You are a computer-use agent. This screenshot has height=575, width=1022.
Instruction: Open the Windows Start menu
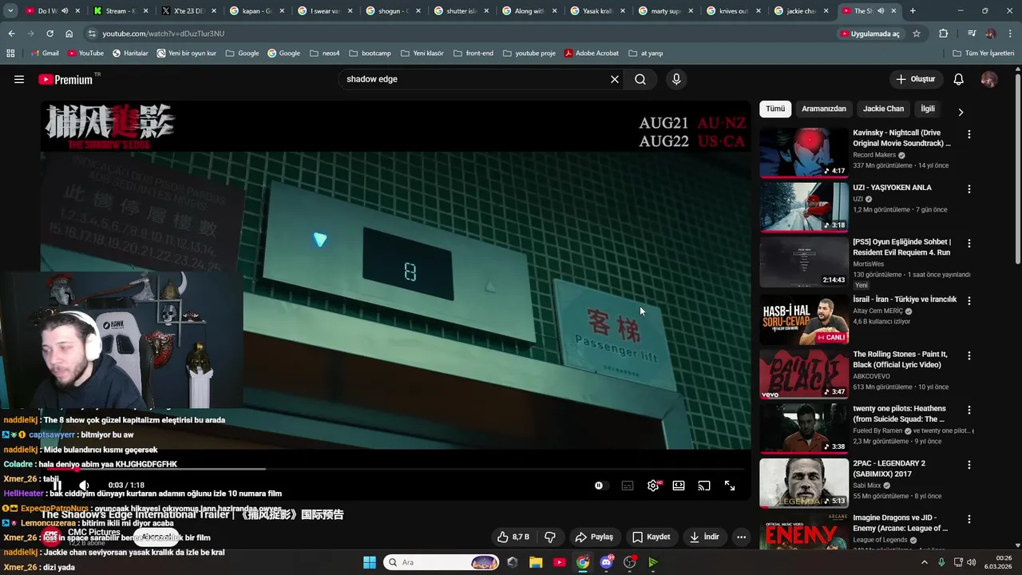(x=370, y=562)
